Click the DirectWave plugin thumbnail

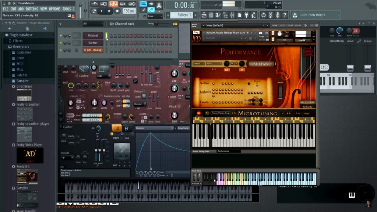coord(24,95)
